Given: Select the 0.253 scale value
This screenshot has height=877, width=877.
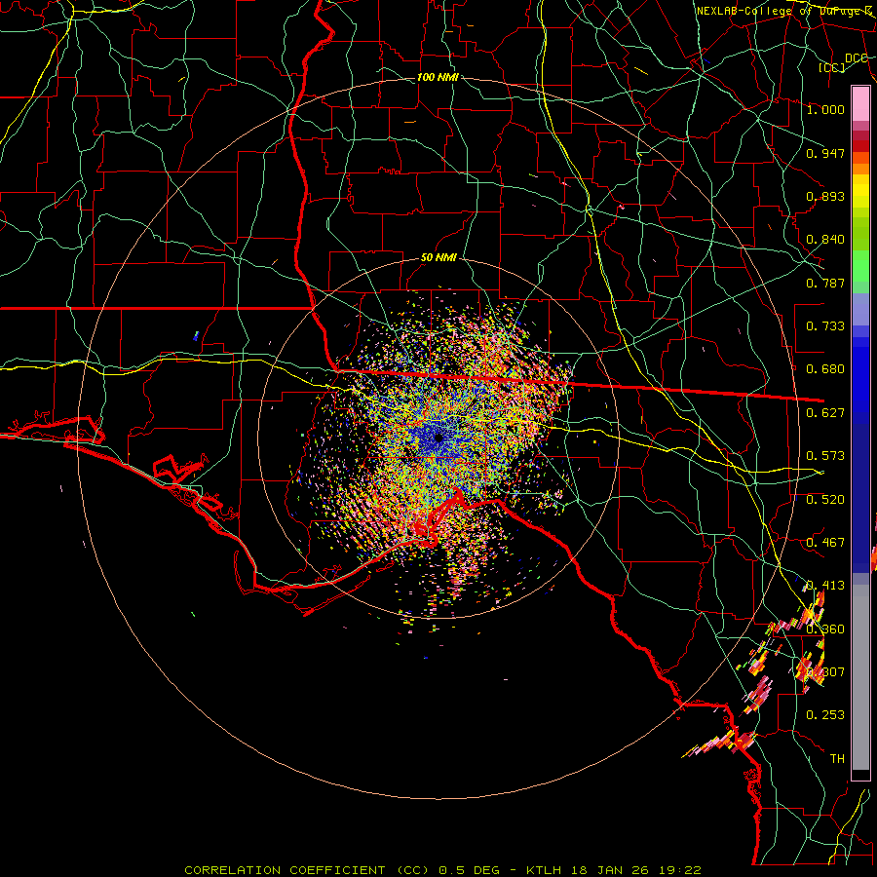Looking at the screenshot, I should [825, 715].
